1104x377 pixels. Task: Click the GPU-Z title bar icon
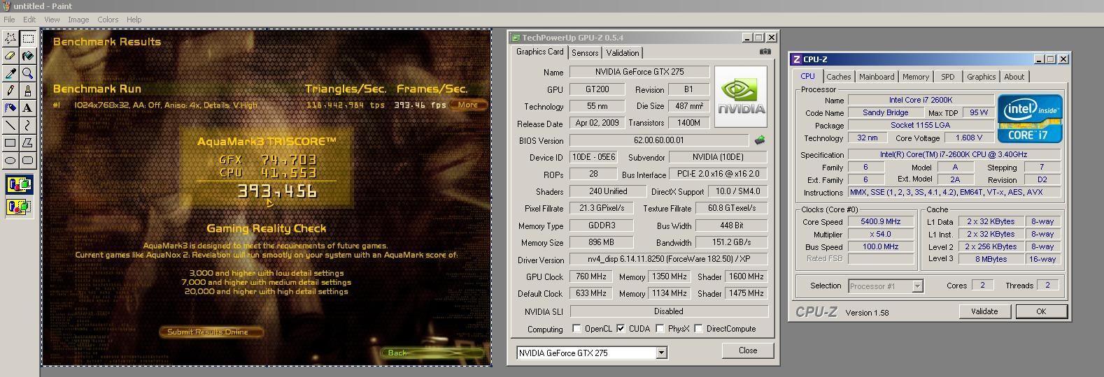(x=516, y=38)
